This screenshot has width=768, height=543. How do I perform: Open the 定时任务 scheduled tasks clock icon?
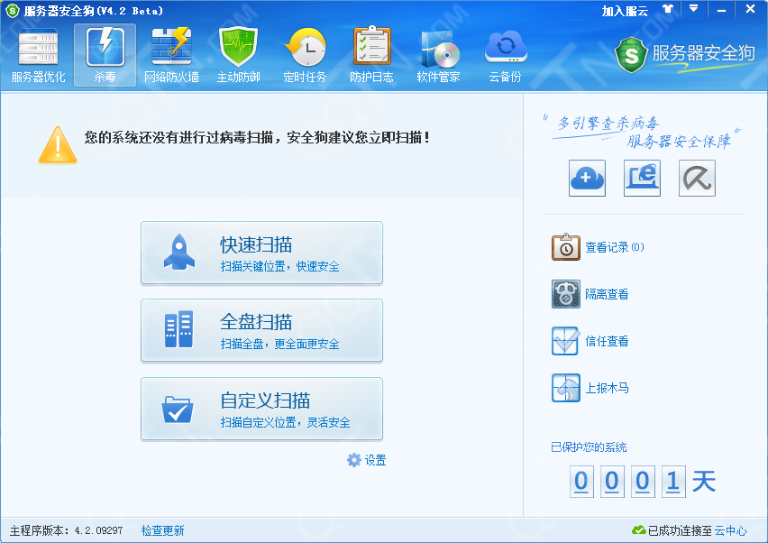305,56
